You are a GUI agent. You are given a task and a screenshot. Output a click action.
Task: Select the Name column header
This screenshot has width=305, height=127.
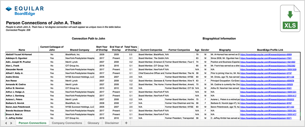point(22,50)
